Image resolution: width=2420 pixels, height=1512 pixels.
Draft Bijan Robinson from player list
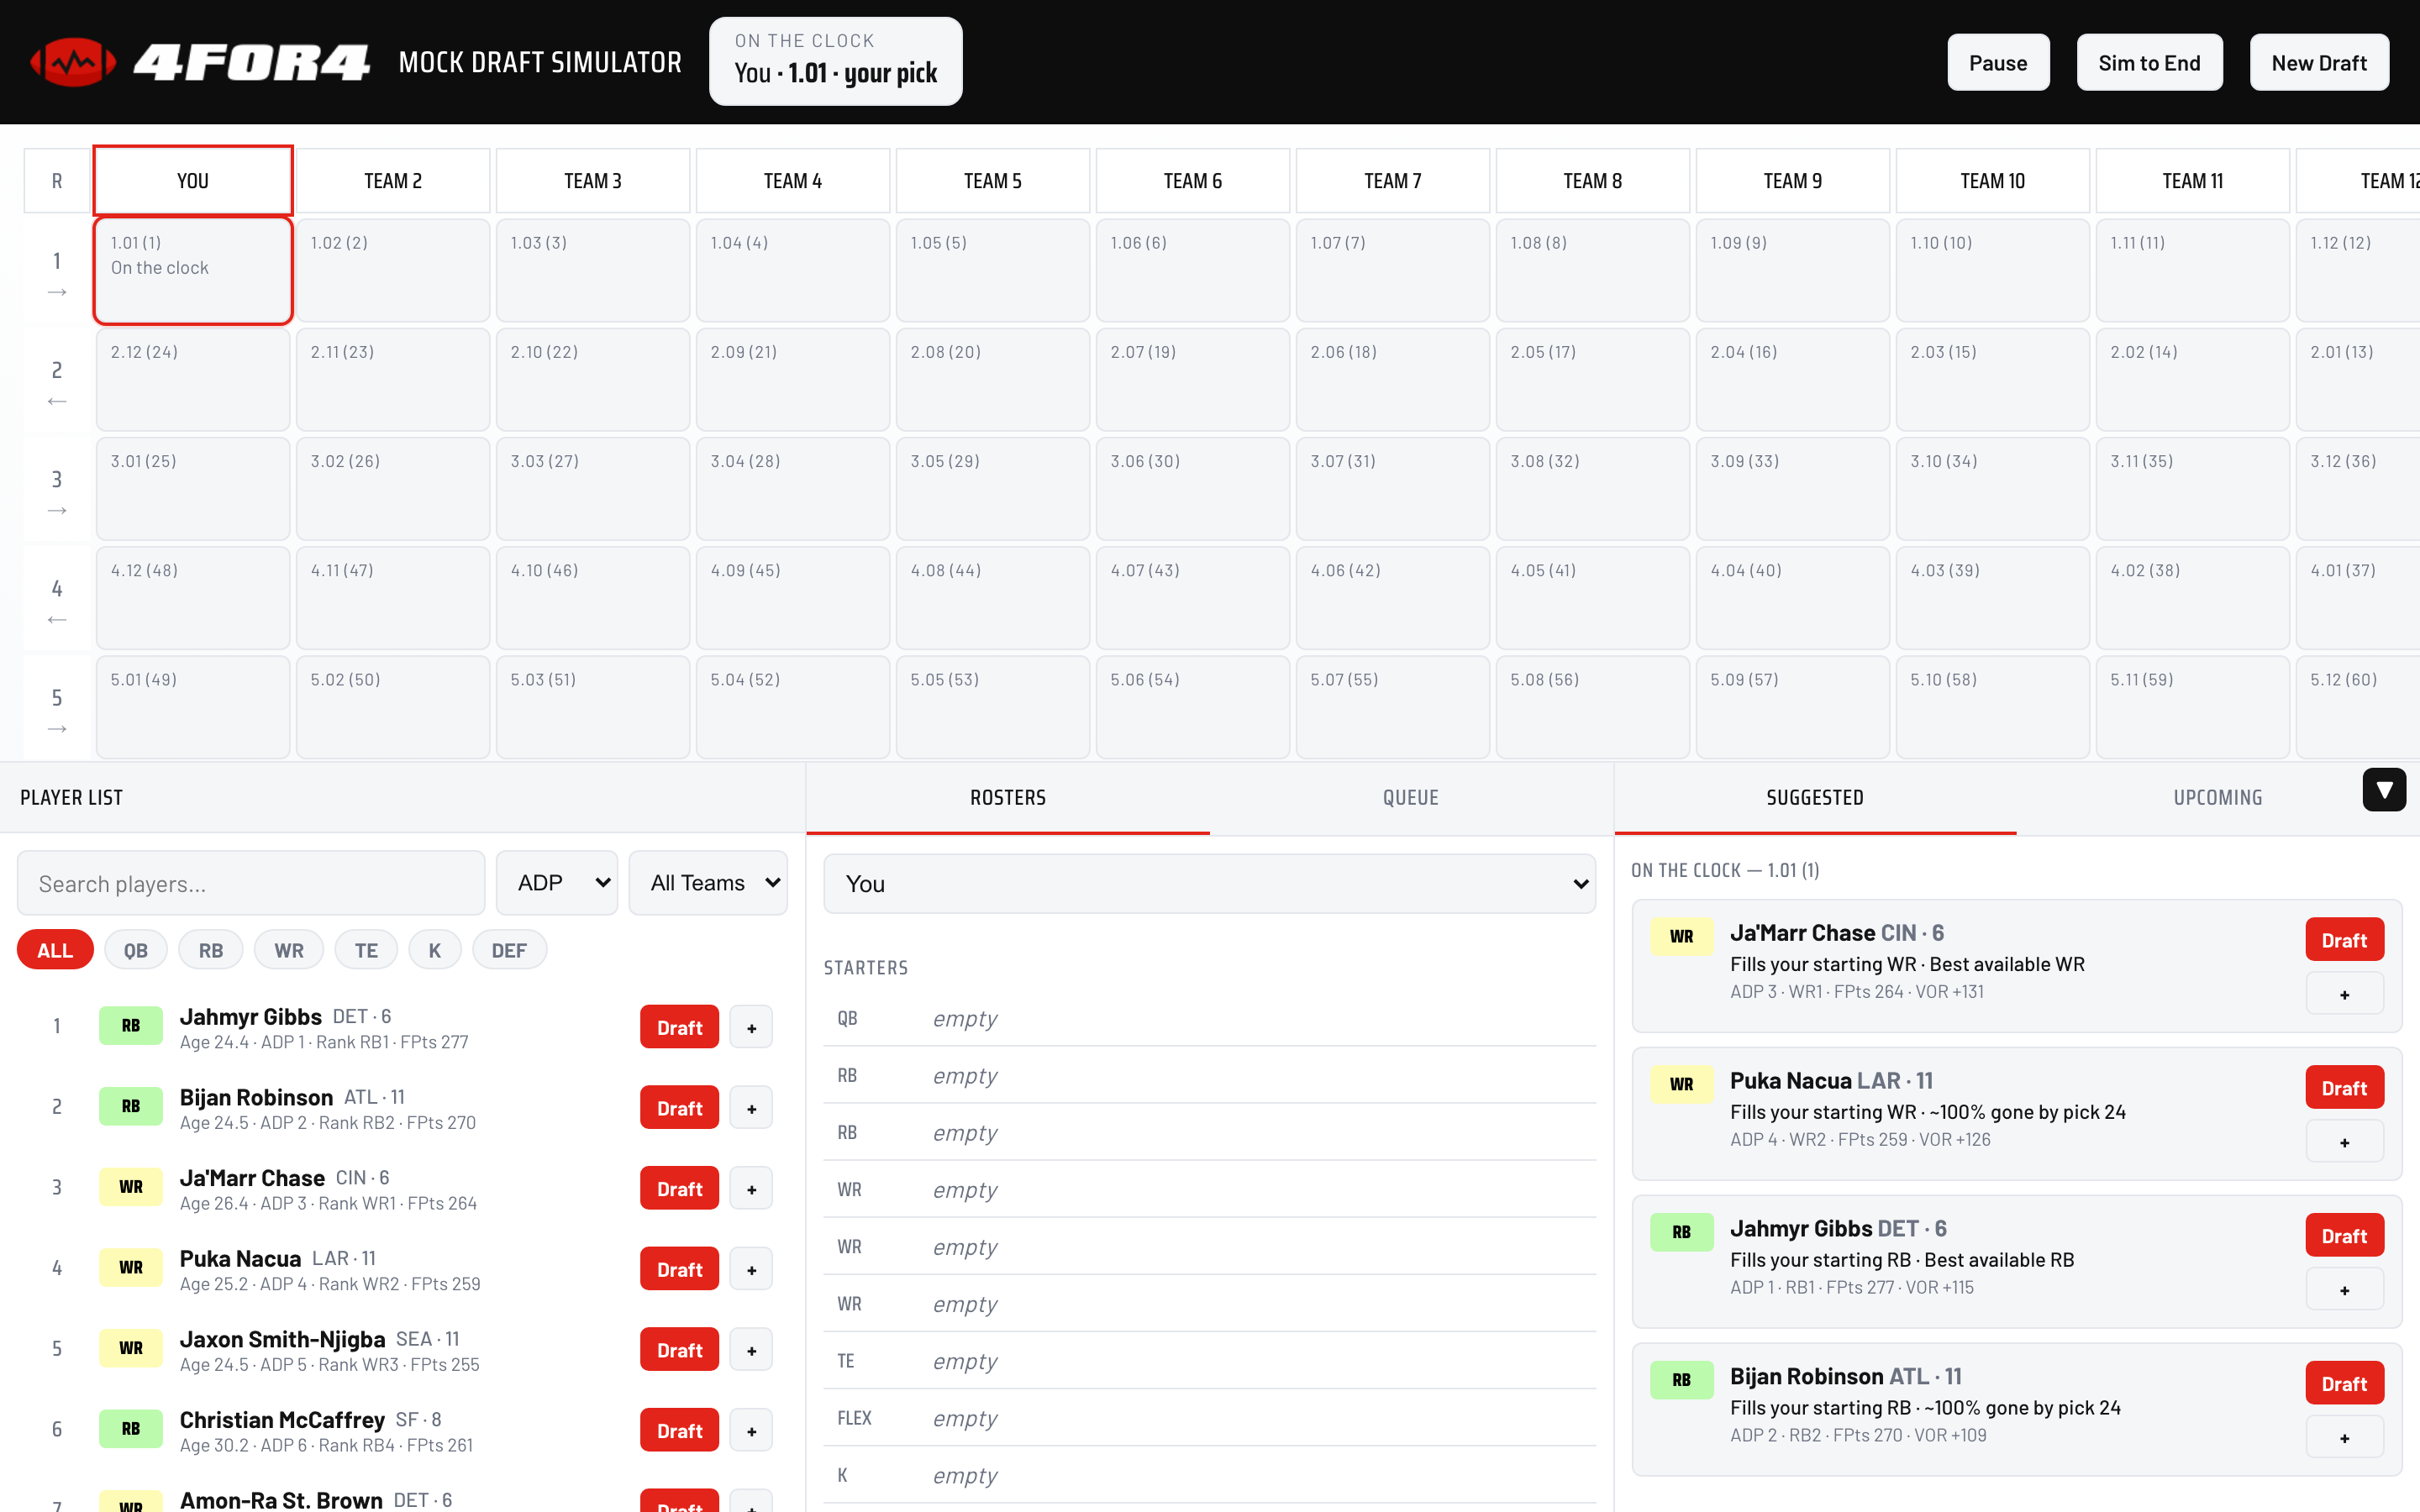point(679,1108)
